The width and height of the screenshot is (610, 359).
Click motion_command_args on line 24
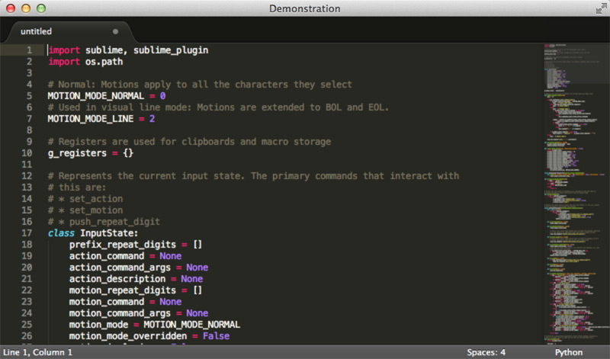click(120, 313)
